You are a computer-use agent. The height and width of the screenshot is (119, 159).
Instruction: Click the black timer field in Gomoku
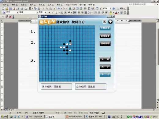(x=56, y=87)
